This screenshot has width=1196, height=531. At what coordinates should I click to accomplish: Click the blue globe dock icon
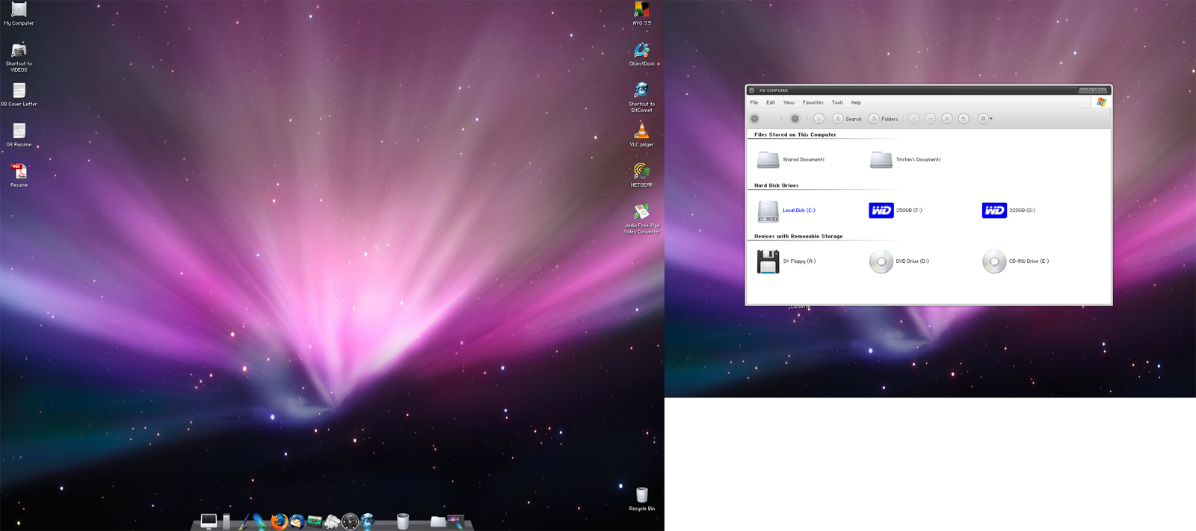coord(367,521)
